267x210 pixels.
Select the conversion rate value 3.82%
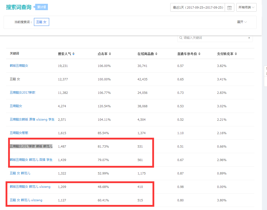[x=222, y=66]
